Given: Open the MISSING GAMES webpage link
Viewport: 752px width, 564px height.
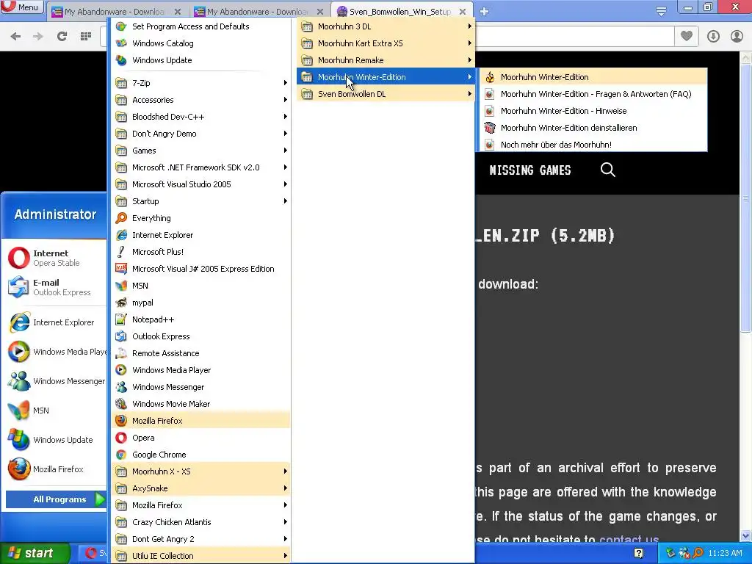Looking at the screenshot, I should click(530, 170).
